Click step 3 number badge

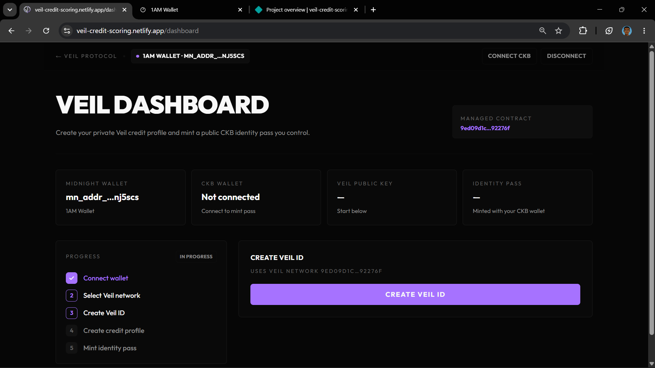pos(72,313)
